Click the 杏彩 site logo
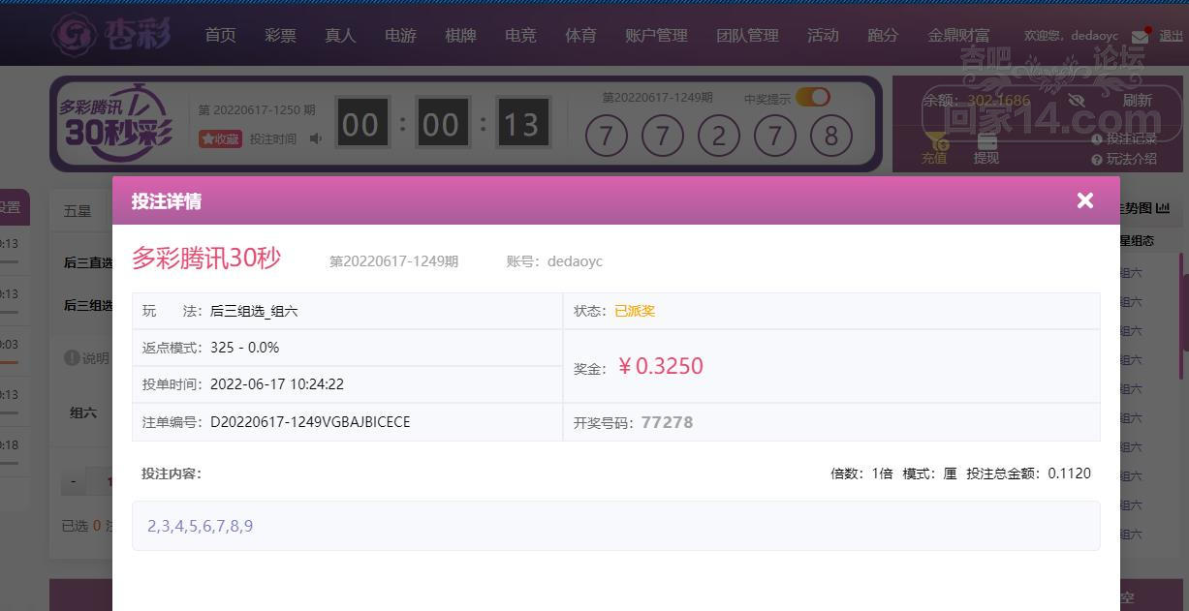Screen dimensions: 1189x611 (x=112, y=35)
